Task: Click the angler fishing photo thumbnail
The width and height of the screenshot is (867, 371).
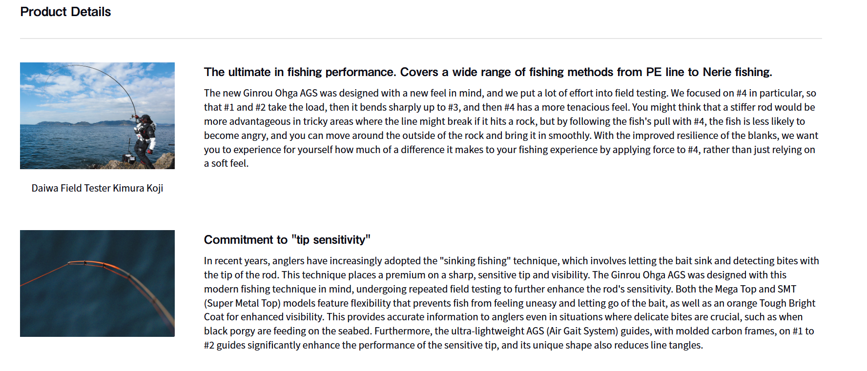Action: pos(97,116)
